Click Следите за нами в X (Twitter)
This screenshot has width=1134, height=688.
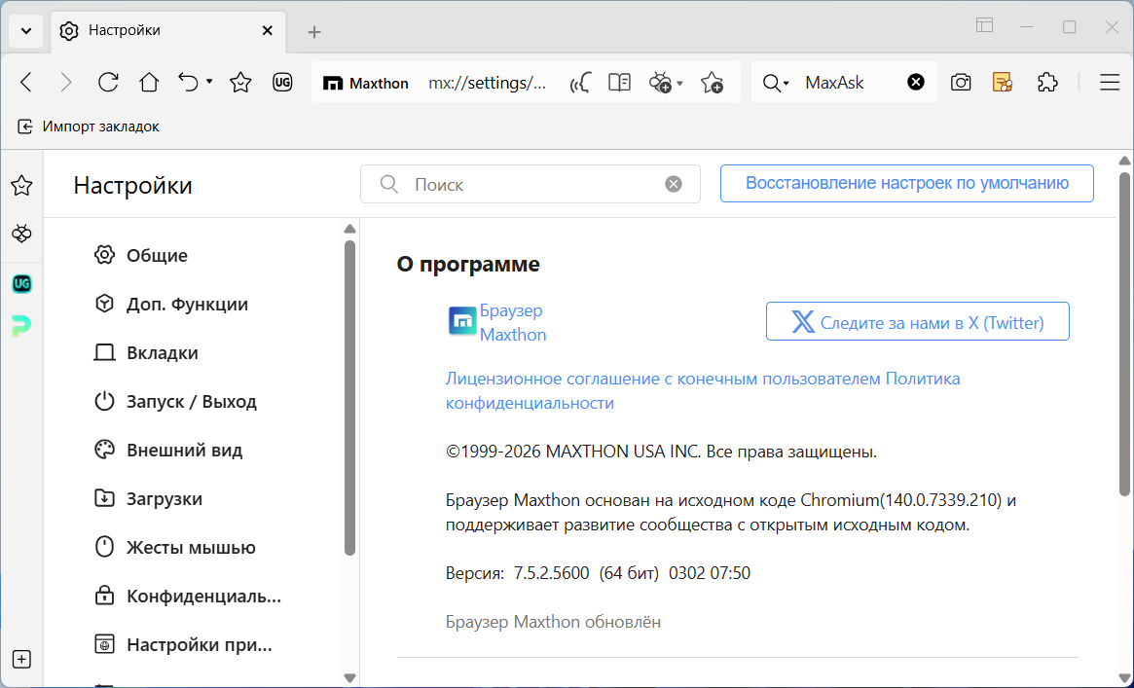[918, 321]
